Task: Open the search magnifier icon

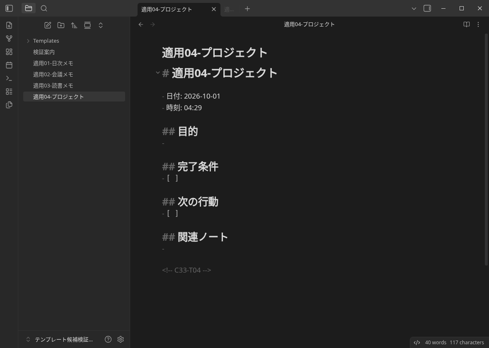Action: coord(44,8)
